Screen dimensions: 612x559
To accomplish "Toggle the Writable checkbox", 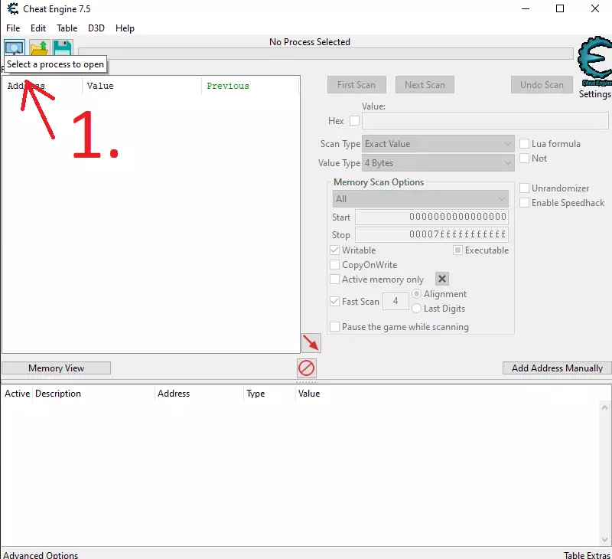I will click(334, 250).
